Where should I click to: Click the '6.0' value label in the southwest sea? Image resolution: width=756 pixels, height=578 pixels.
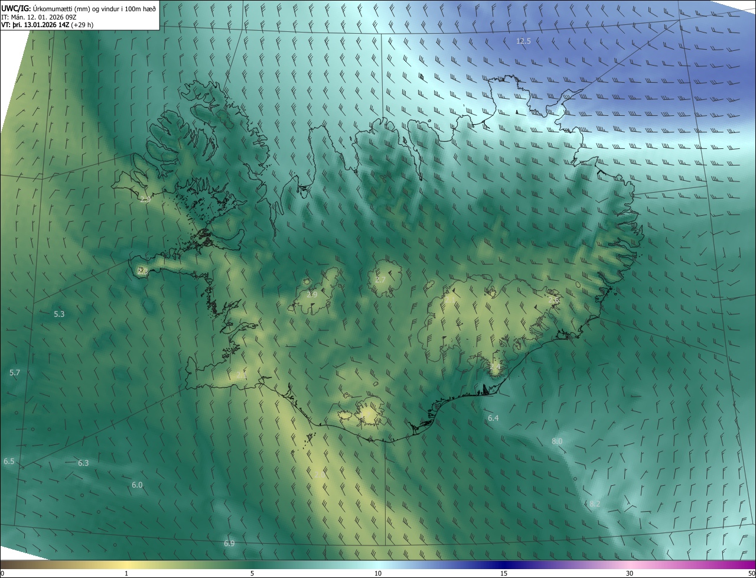(137, 485)
